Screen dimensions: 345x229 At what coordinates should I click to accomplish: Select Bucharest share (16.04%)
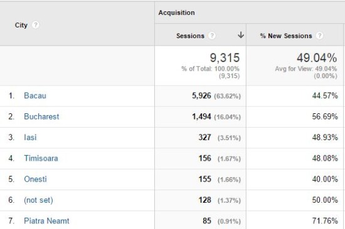point(227,117)
